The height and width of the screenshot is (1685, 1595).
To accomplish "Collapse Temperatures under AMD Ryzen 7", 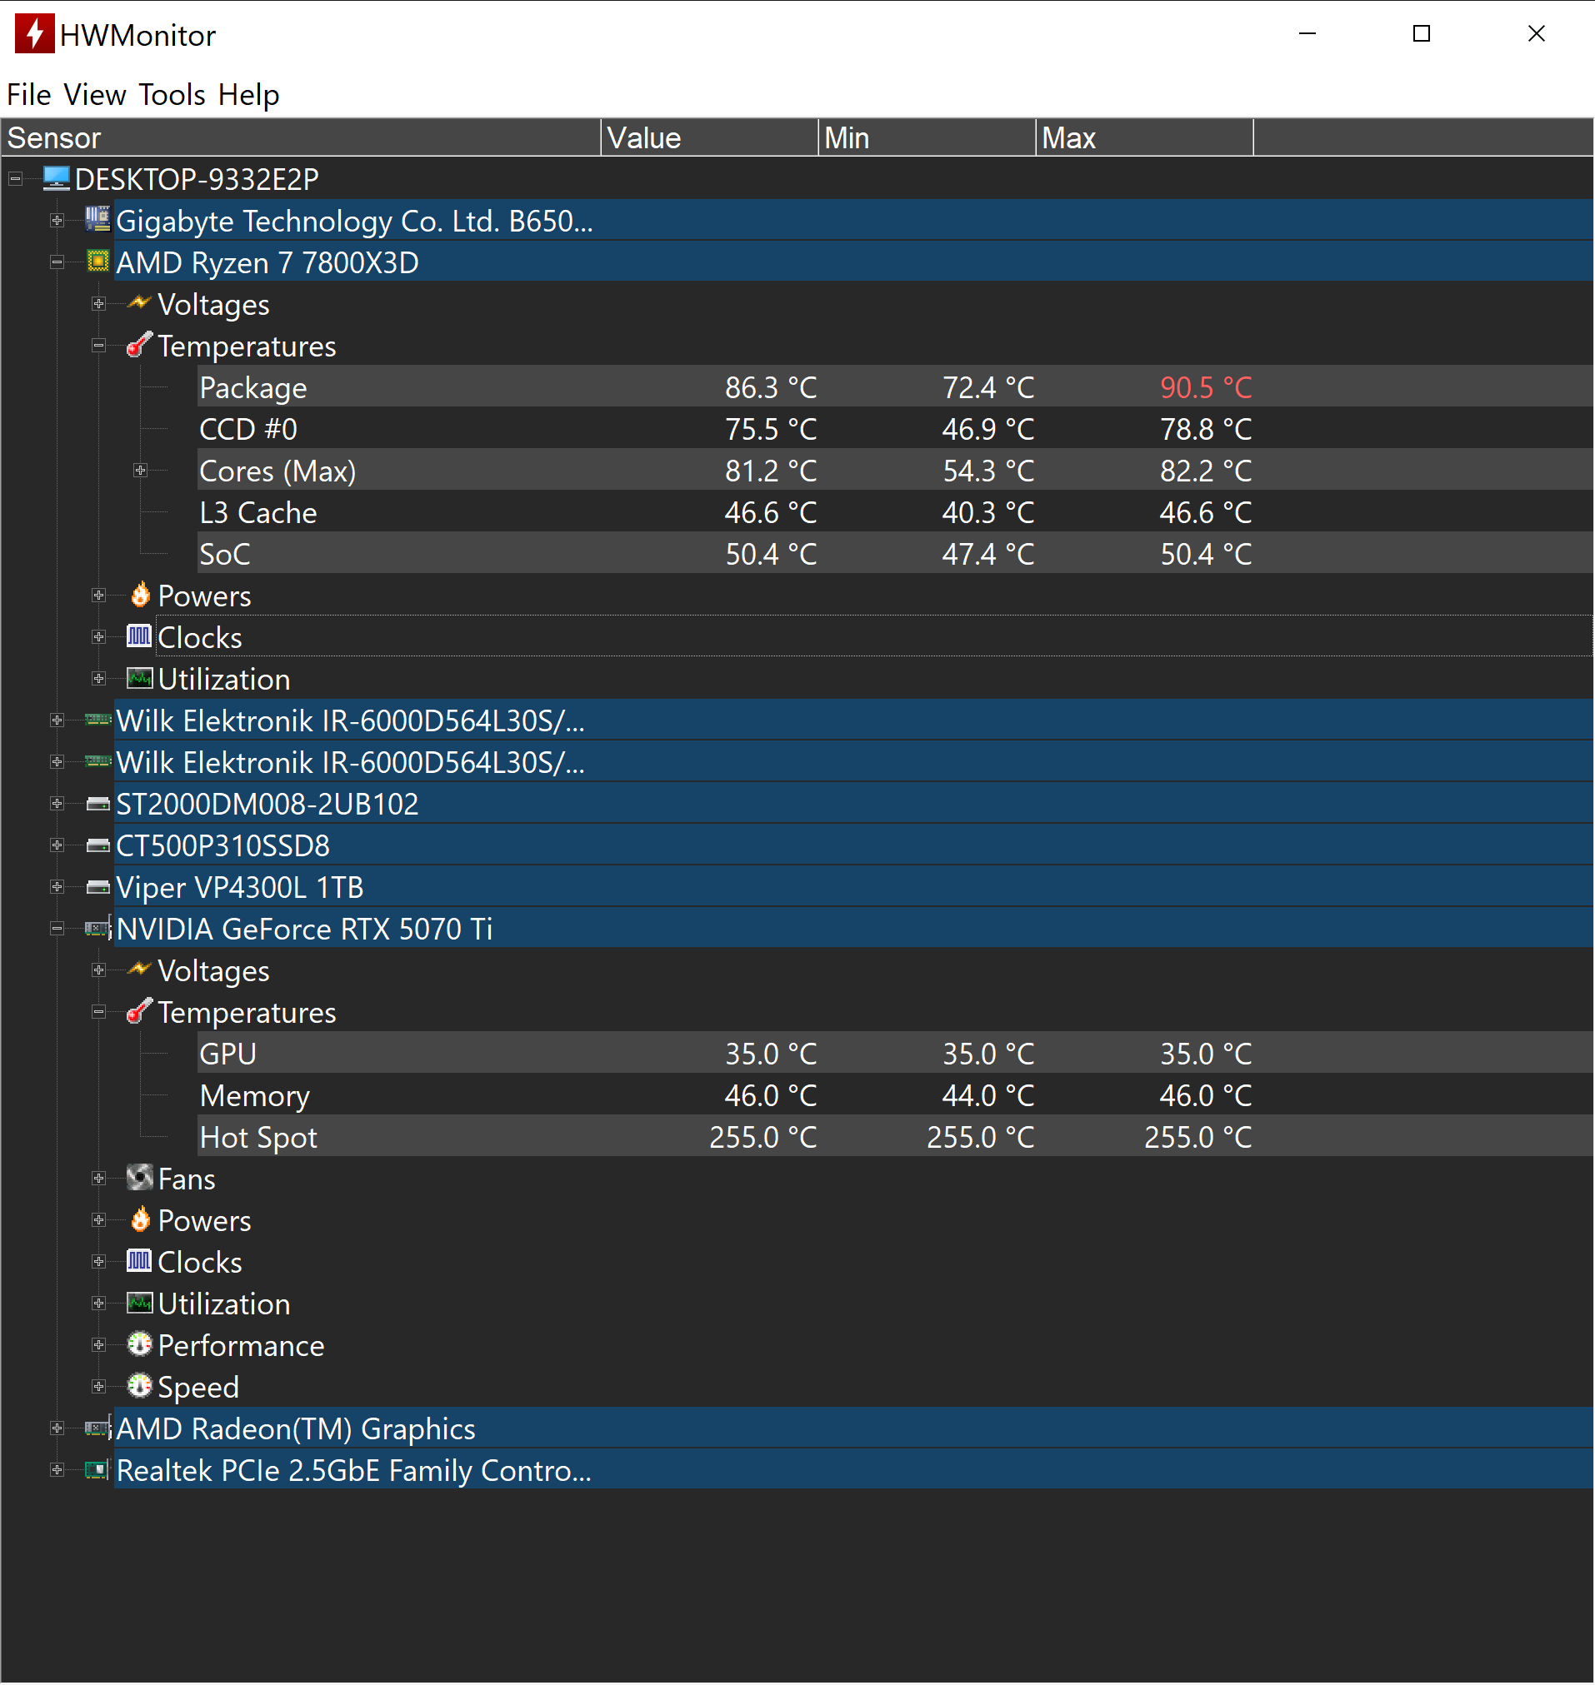I will (98, 346).
